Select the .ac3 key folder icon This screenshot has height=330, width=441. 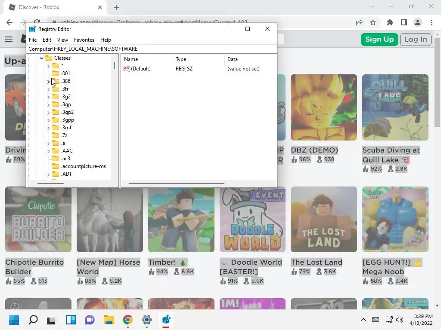point(56,159)
